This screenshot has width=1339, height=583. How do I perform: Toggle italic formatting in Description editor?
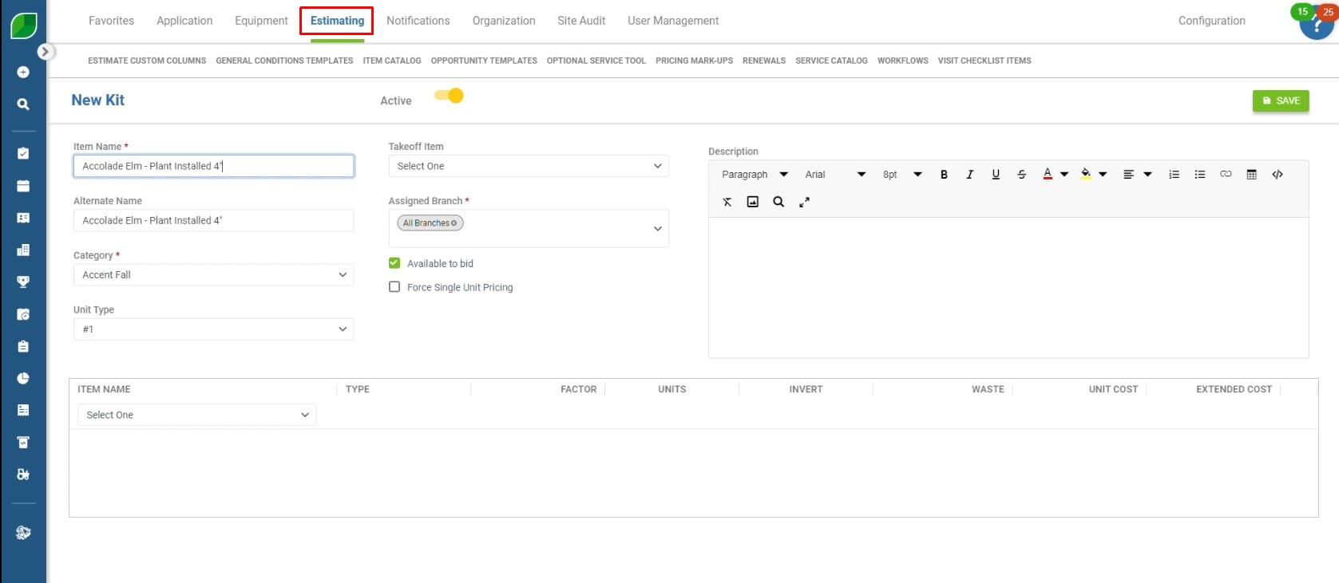click(969, 175)
